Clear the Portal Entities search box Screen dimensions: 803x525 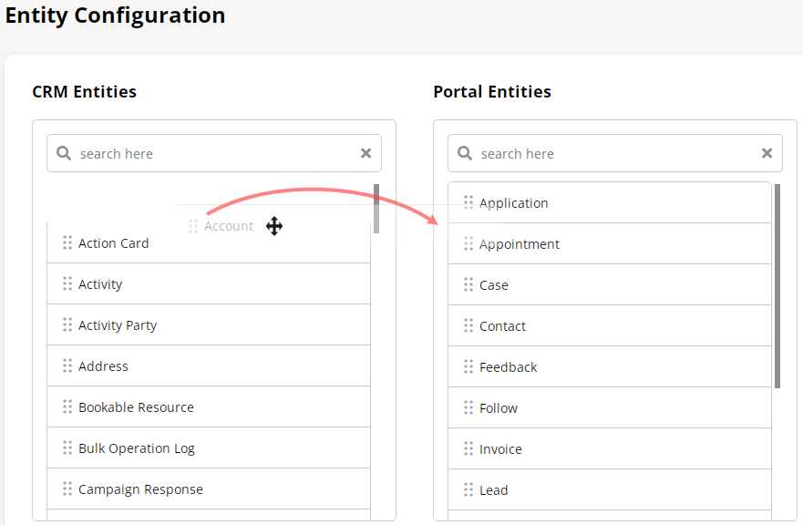click(x=767, y=153)
